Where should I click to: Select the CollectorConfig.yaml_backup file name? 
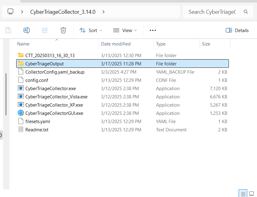point(55,72)
